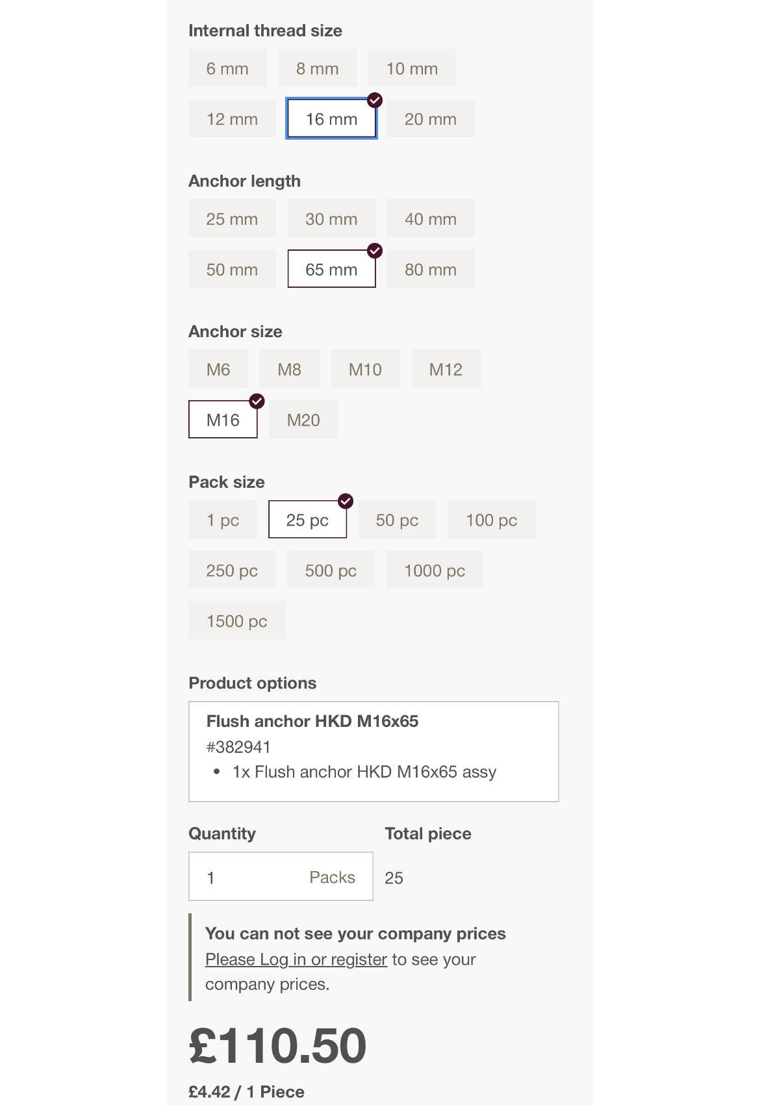
Task: Select the 16 mm thread option
Action: click(331, 119)
